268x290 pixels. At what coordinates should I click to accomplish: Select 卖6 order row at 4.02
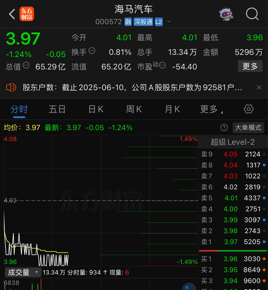click(233, 187)
